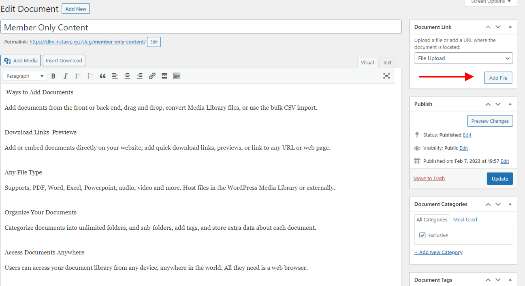Insert a numbered list
This screenshot has width=525, height=286.
[x=90, y=76]
